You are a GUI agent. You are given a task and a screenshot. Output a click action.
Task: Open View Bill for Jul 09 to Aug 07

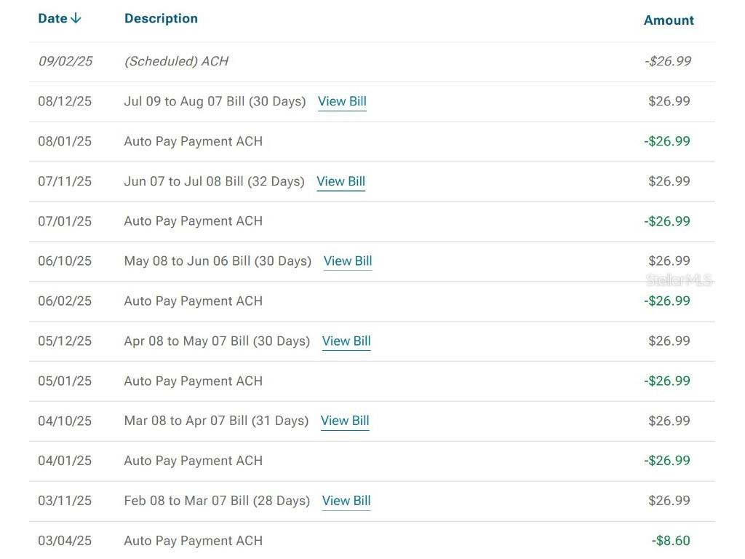(342, 102)
